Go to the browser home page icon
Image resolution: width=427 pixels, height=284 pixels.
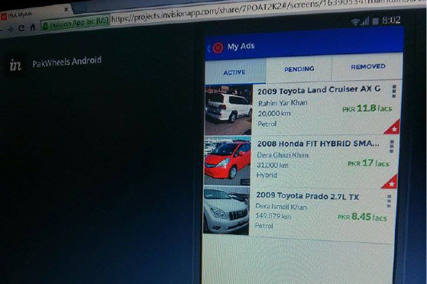click(x=33, y=27)
